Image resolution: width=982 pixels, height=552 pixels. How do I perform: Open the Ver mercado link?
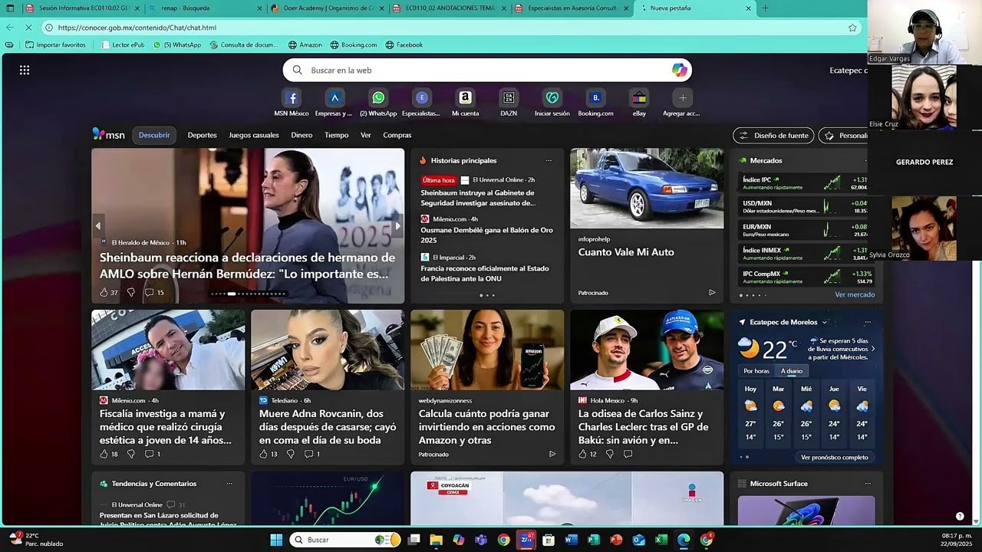tap(855, 294)
